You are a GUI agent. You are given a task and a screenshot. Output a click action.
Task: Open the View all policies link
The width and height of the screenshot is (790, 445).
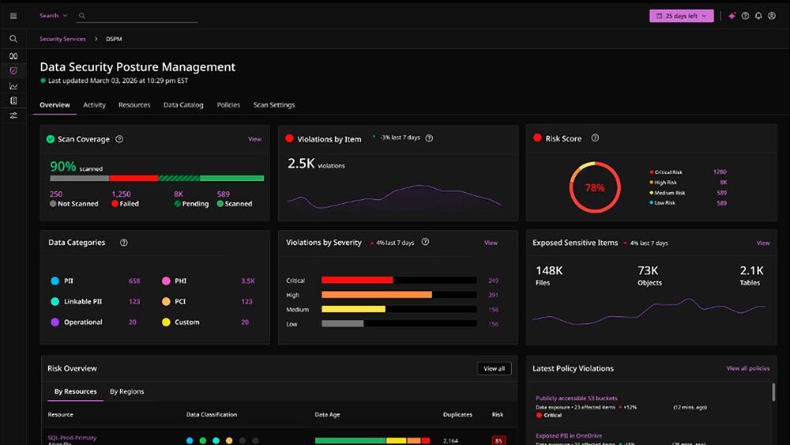tap(747, 368)
